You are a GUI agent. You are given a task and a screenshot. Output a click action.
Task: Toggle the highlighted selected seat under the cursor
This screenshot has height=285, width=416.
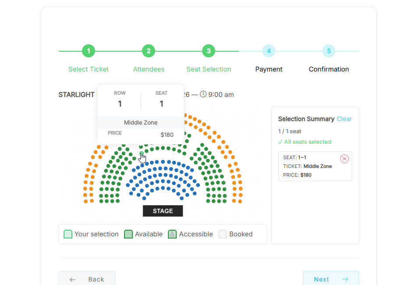[x=142, y=153]
